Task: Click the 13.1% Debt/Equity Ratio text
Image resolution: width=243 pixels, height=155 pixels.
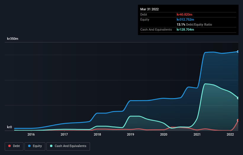Action: pyautogui.click(x=194, y=24)
